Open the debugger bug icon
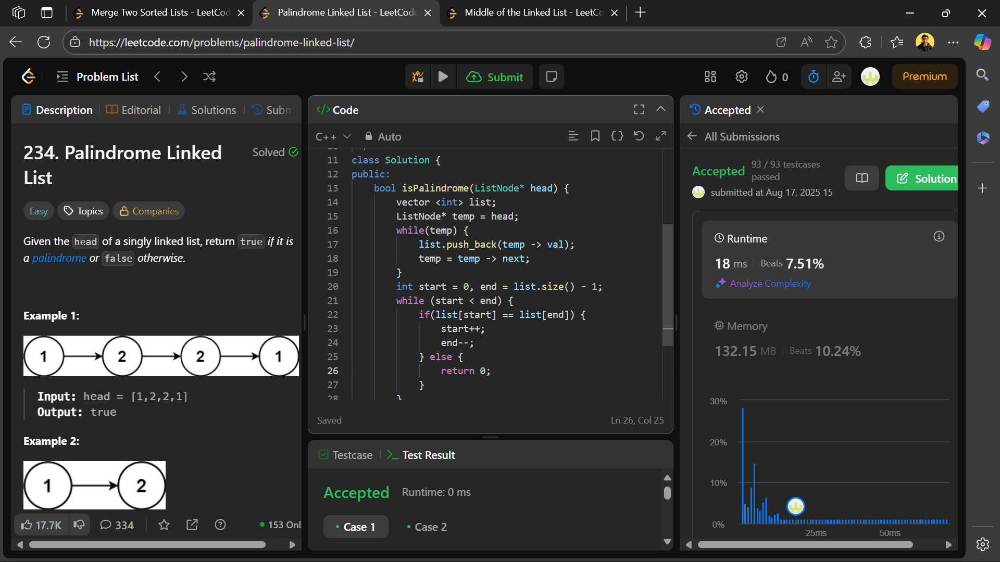 click(418, 77)
